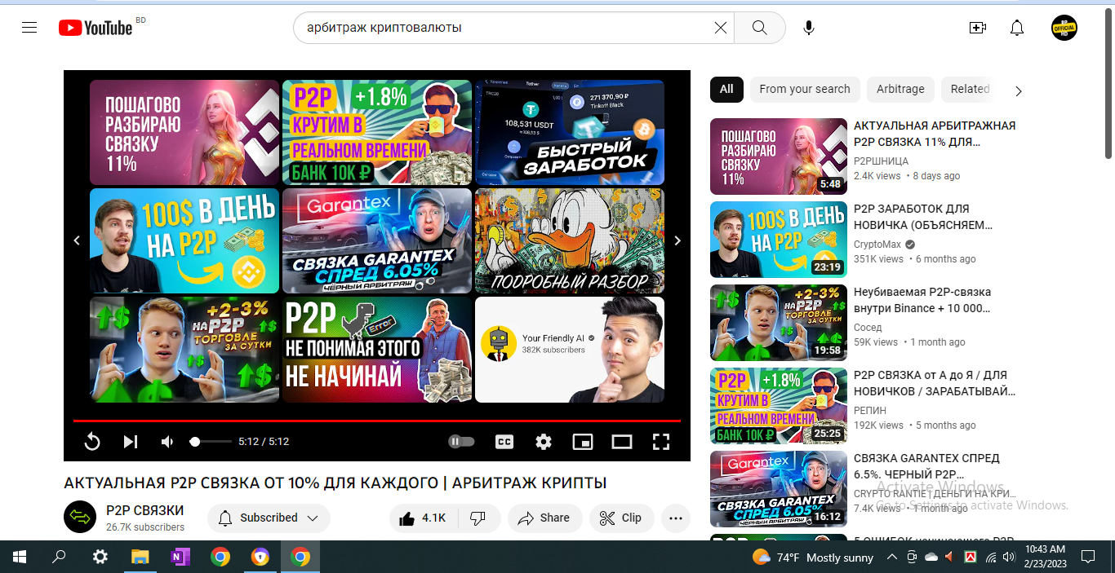Viewport: 1115px width, 573px height.
Task: Enter full screen mode
Action: 661,442
